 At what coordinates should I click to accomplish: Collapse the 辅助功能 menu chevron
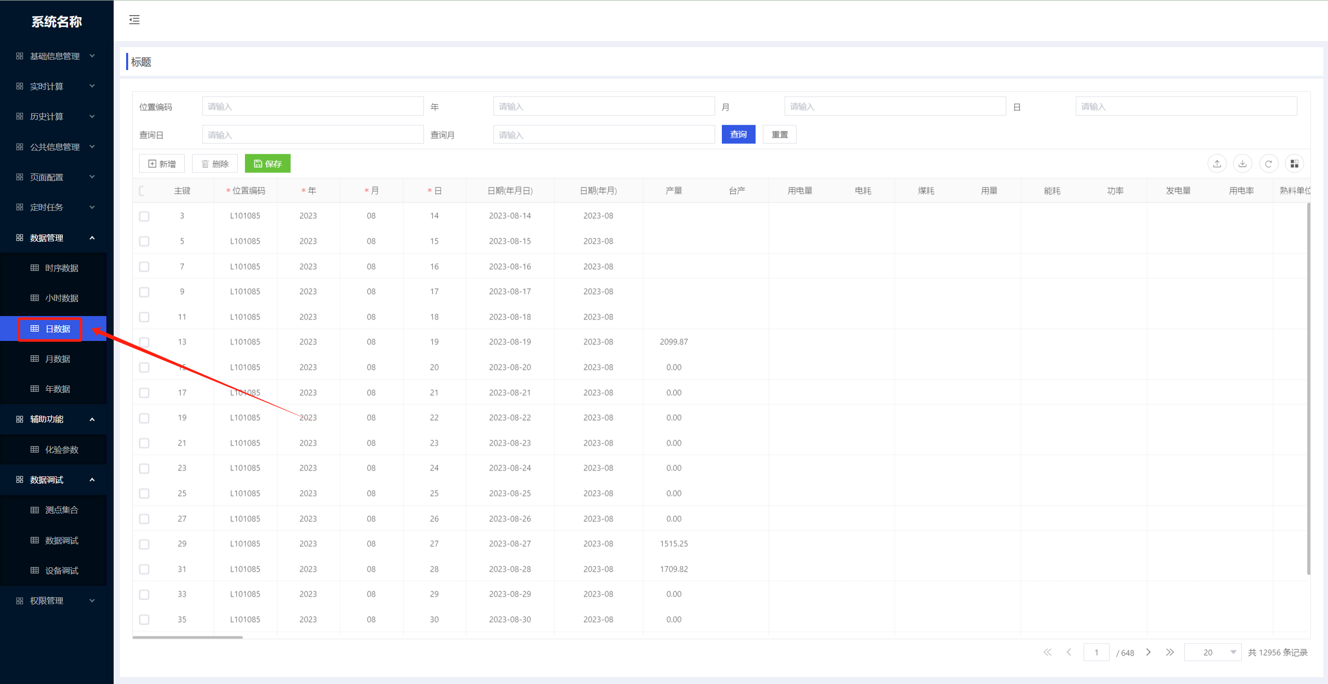click(92, 419)
